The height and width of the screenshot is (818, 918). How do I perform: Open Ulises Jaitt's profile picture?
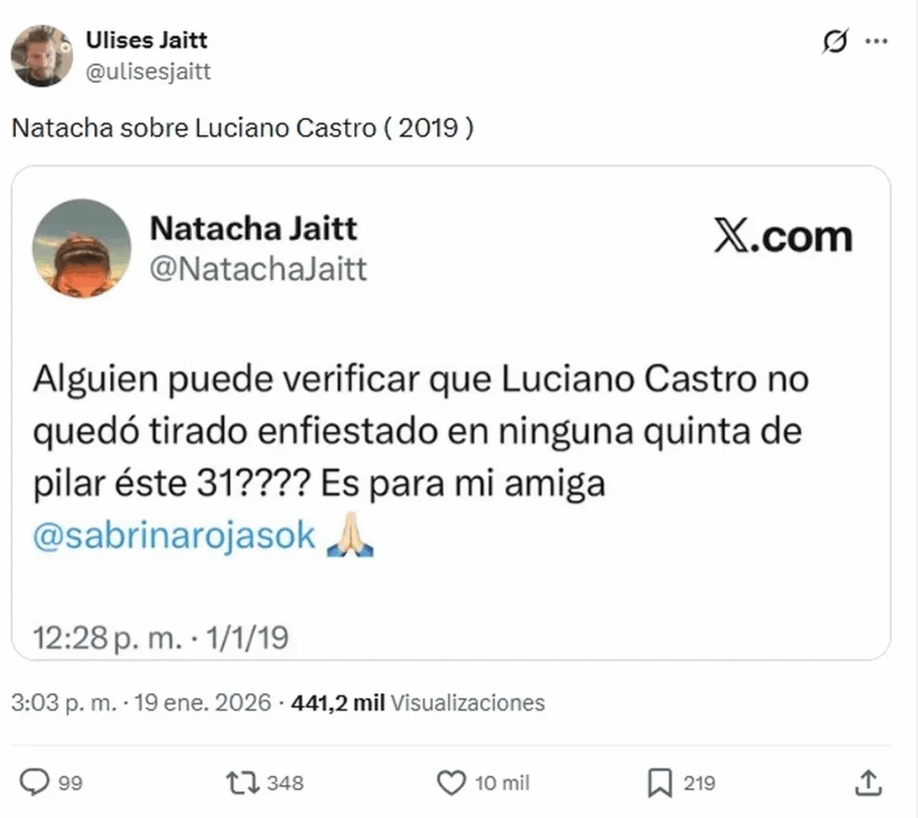[x=41, y=56]
